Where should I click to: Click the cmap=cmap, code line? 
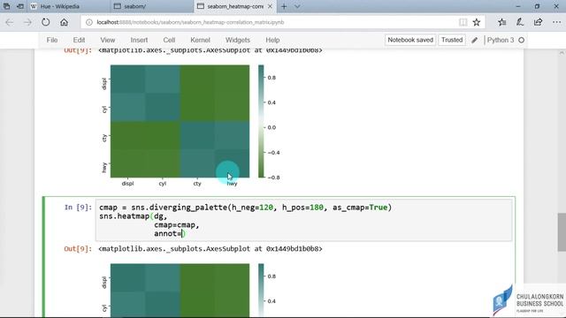click(x=177, y=225)
